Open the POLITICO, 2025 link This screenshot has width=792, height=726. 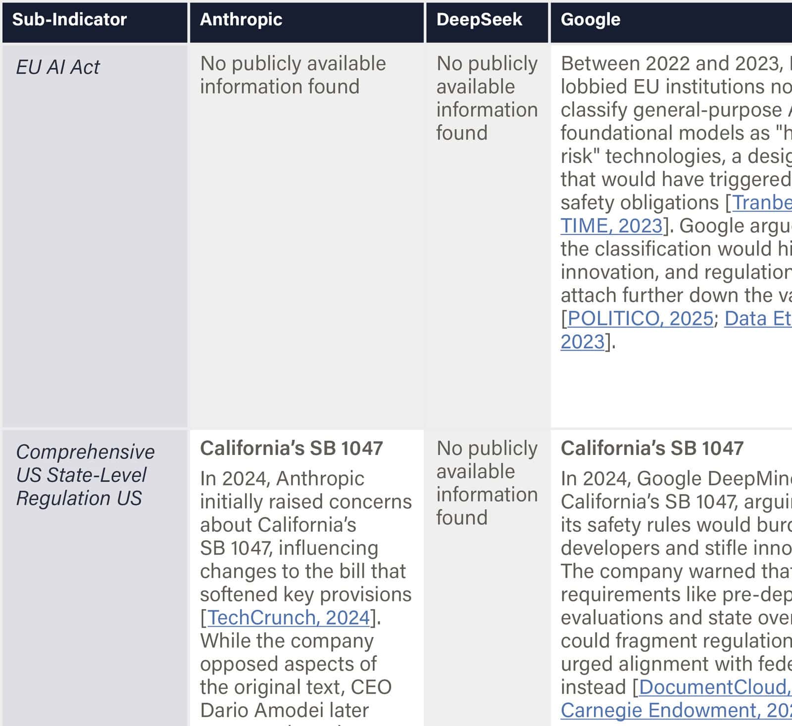pos(640,318)
